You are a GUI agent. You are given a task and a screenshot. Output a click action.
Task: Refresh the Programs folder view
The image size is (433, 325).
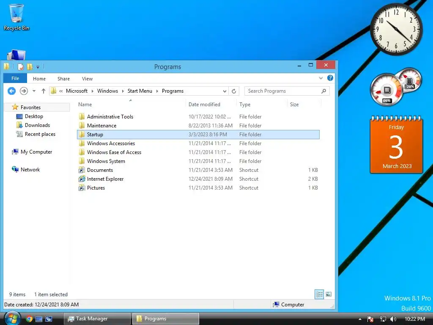[234, 91]
